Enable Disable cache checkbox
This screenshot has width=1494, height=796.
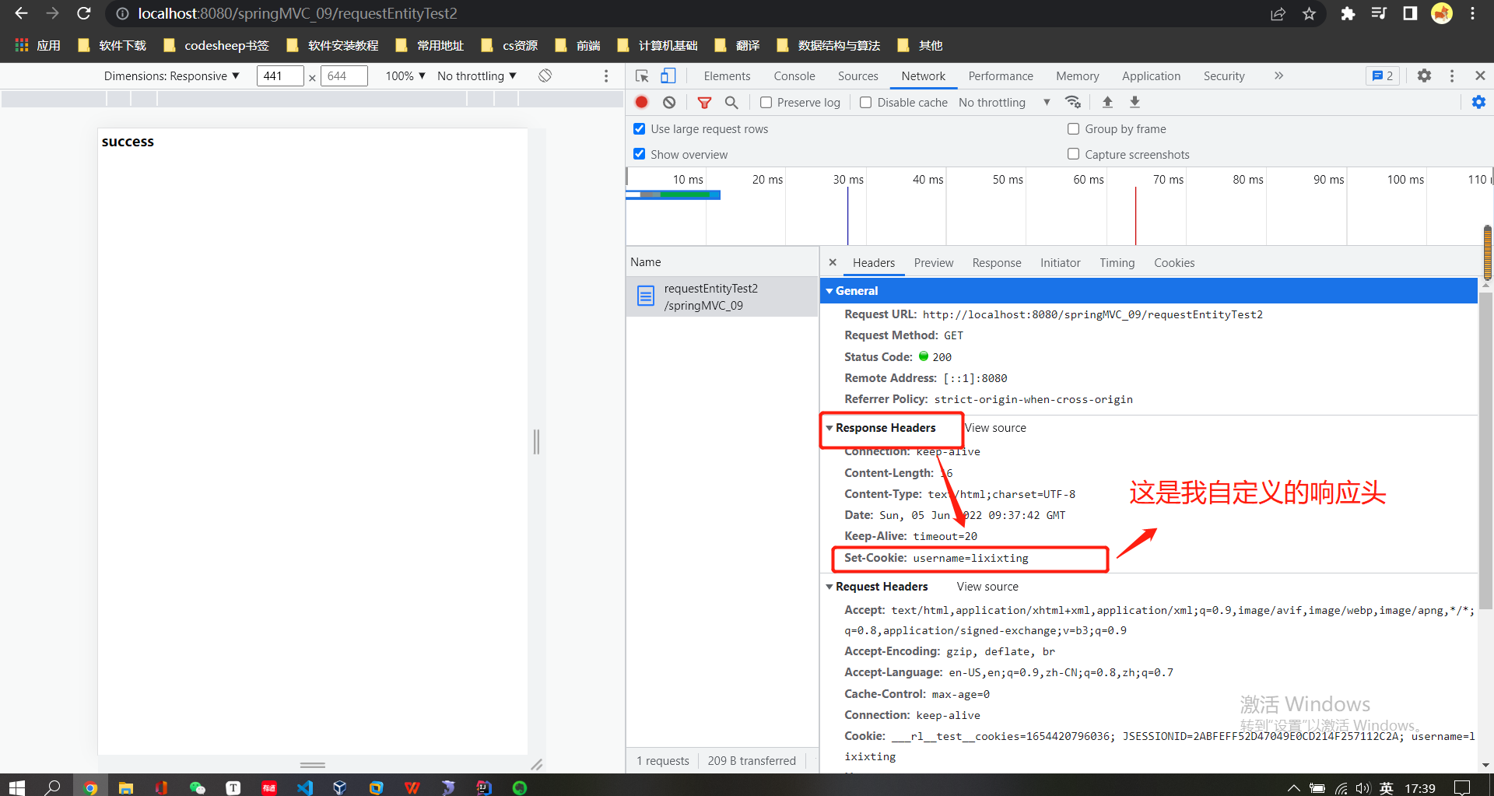pyautogui.click(x=865, y=102)
